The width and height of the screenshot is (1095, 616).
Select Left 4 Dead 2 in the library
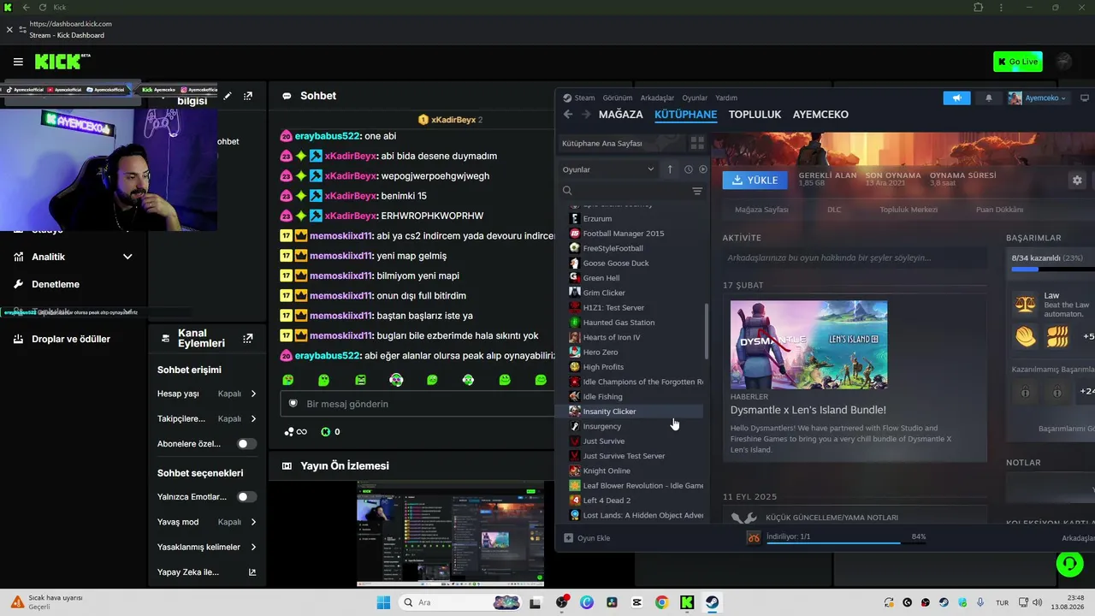607,500
